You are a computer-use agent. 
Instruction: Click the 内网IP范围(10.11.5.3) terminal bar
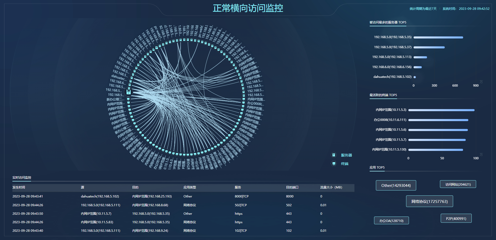(441, 110)
